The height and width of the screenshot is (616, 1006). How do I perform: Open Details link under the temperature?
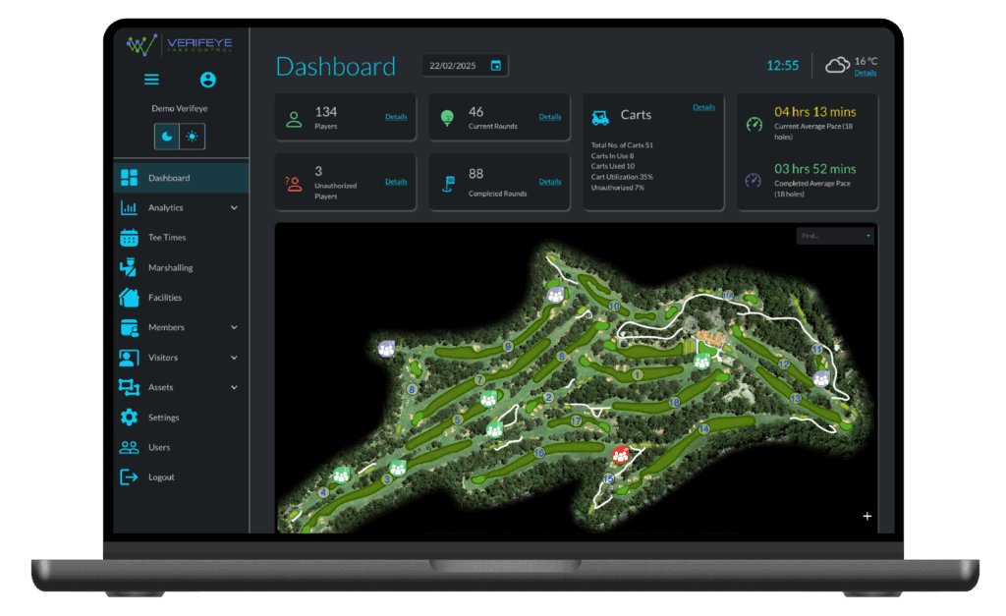tap(865, 73)
